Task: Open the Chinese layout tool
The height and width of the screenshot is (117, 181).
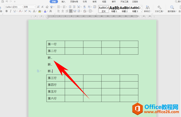Action: pos(79,7)
